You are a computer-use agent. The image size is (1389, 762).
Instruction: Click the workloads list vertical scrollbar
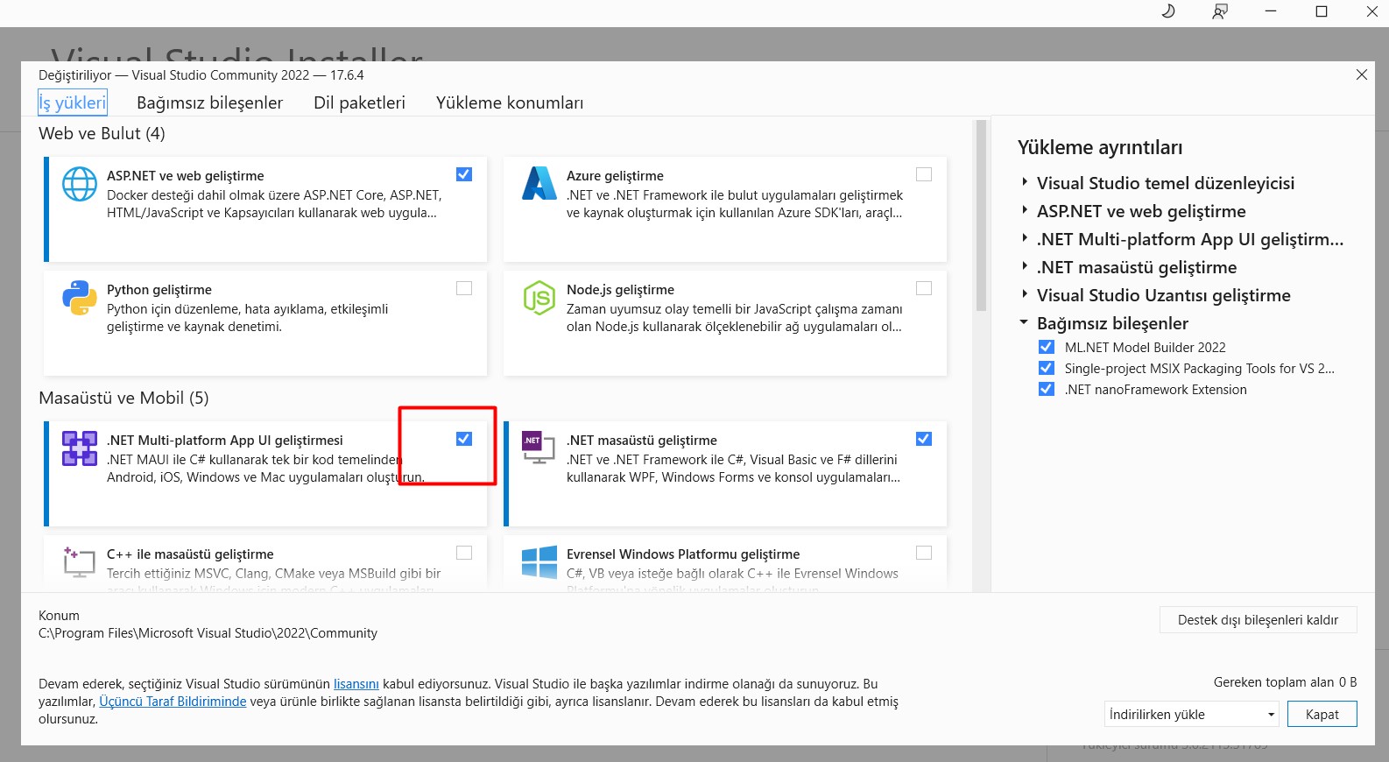click(x=981, y=215)
